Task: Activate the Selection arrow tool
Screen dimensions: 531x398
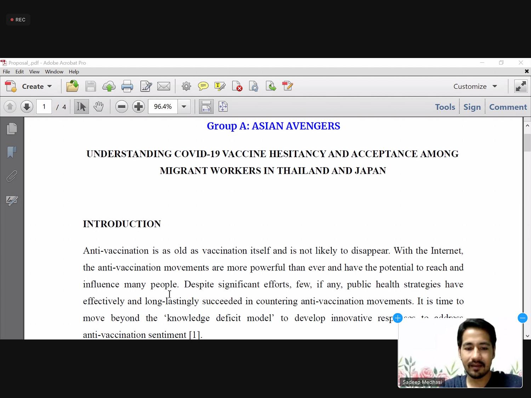Action: [x=81, y=106]
